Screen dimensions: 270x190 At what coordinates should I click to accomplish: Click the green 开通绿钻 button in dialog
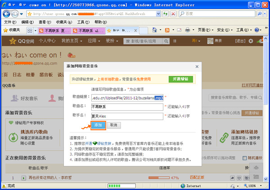(x=180, y=79)
